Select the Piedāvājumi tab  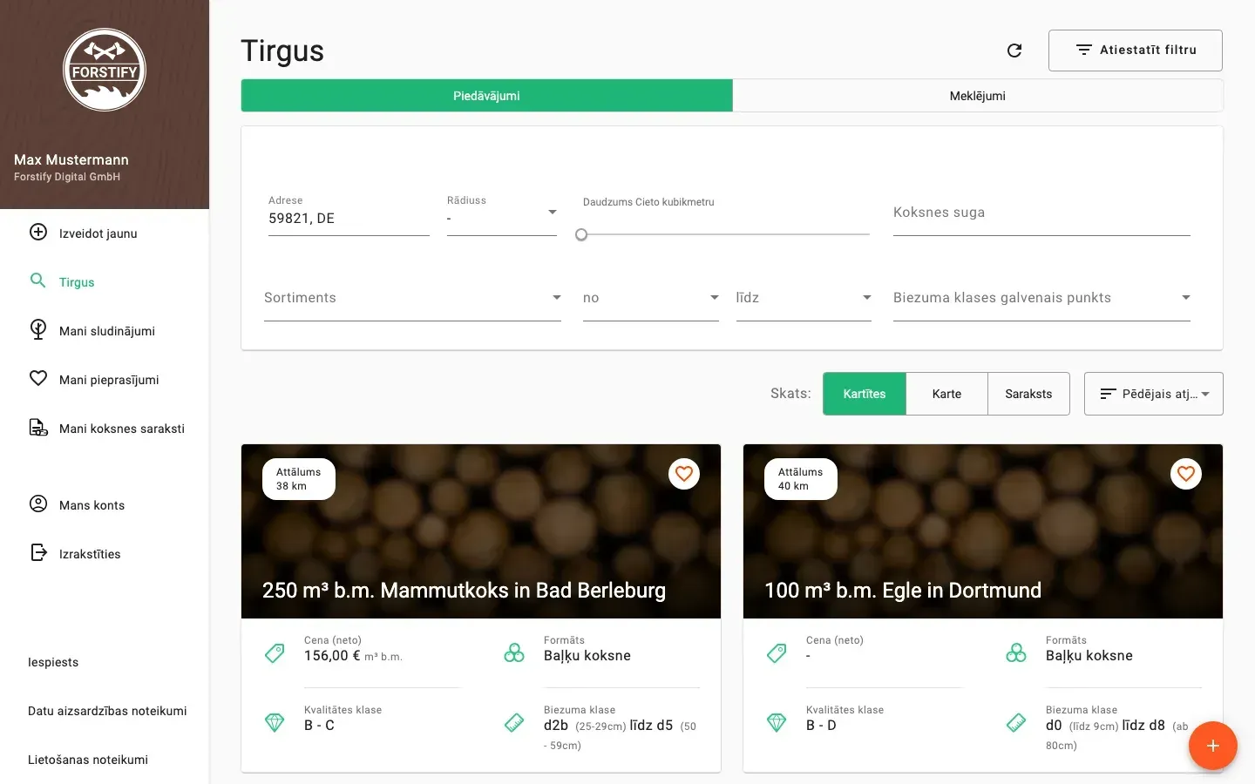pyautogui.click(x=486, y=96)
